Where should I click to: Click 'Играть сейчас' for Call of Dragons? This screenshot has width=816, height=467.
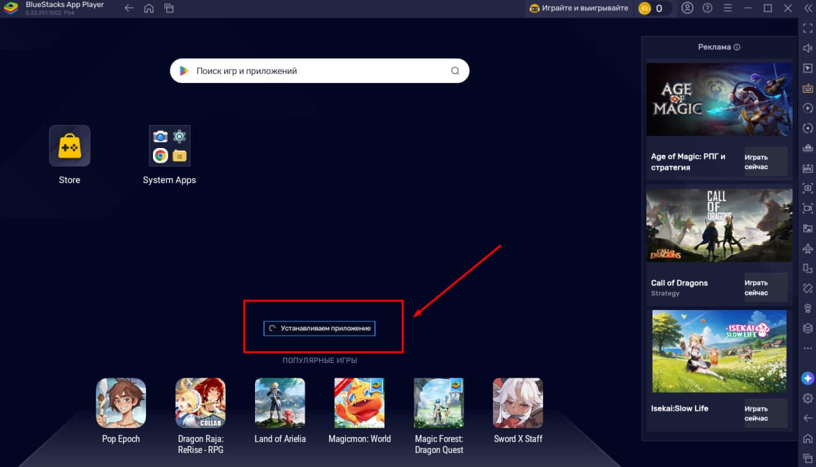(x=766, y=288)
